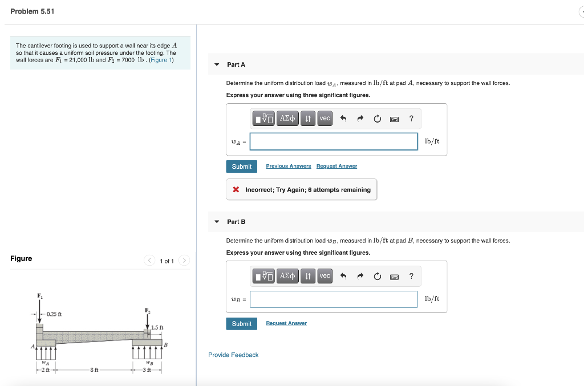Open the next figure with the right chevron
The height and width of the screenshot is (386, 584).
tap(184, 260)
